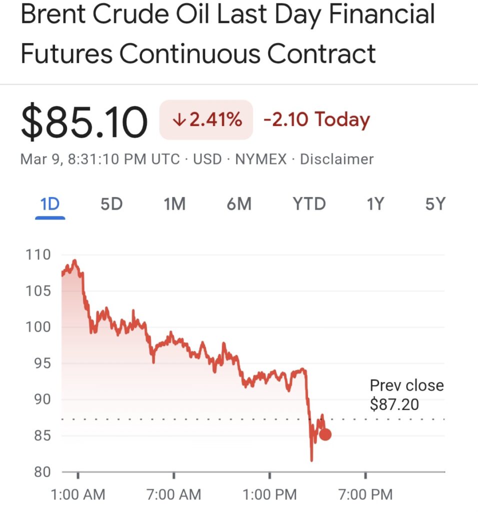The image size is (478, 512).
Task: Switch chart to 5D range
Action: pyautogui.click(x=111, y=204)
